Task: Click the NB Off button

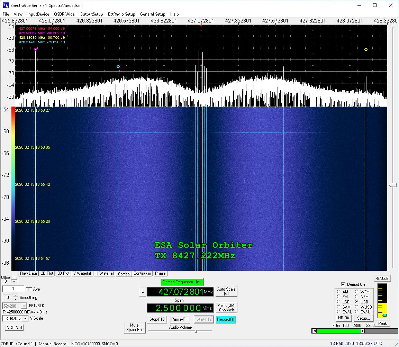Action: click(344, 318)
